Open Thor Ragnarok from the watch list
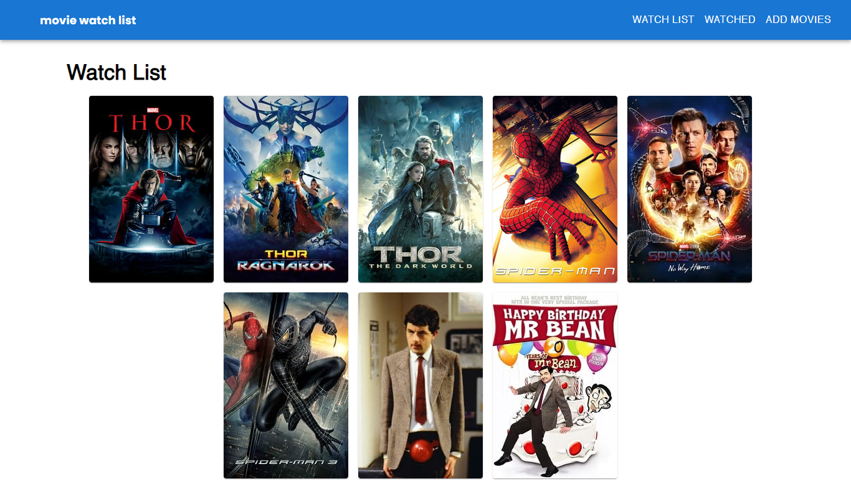Viewport: 851px width, 484px height. coord(285,188)
